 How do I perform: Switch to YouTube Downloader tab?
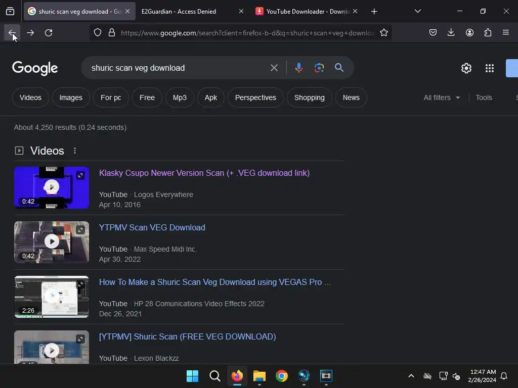pos(307,12)
